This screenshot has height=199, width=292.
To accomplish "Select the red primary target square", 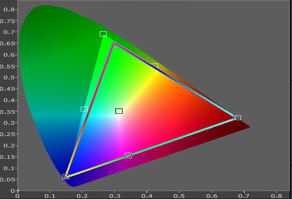I will pyautogui.click(x=238, y=117).
